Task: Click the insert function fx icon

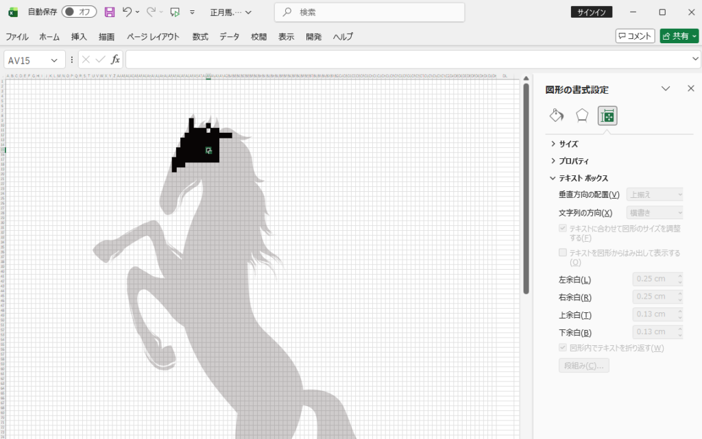Action: click(x=115, y=60)
